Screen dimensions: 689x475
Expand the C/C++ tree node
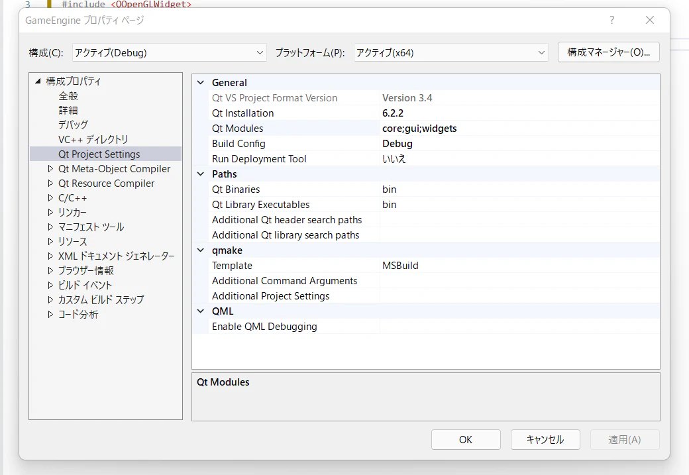coord(50,197)
